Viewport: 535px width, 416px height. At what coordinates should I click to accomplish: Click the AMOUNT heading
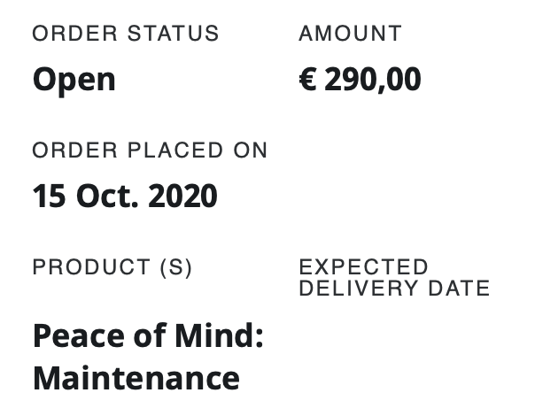tap(351, 34)
